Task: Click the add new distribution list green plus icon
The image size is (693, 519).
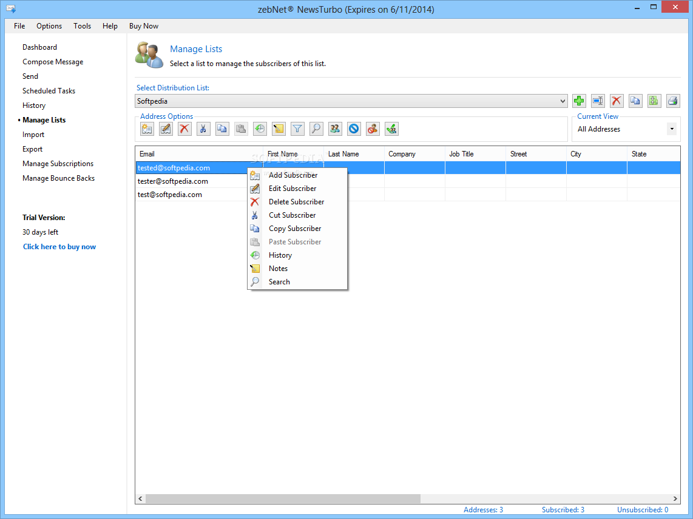Action: click(x=579, y=101)
